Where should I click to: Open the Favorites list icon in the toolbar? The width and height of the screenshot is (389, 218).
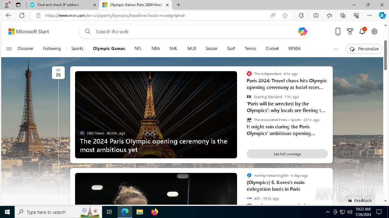point(329,15)
